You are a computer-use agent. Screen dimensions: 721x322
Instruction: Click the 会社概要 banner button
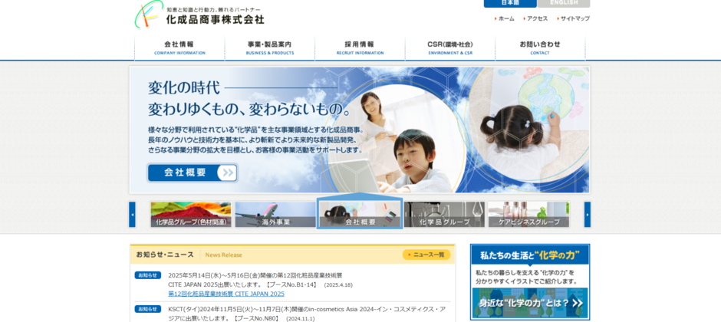coord(193,172)
